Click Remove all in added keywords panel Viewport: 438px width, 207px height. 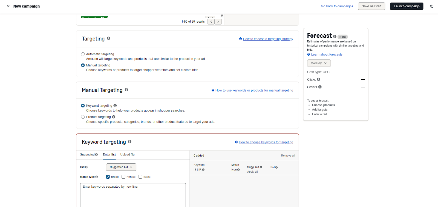coord(288,156)
